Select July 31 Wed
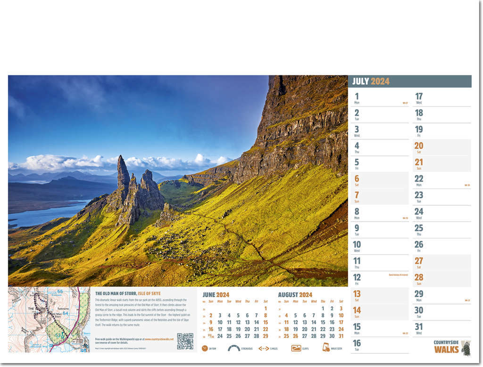Viewport: 483px width, 367px height. (441, 329)
